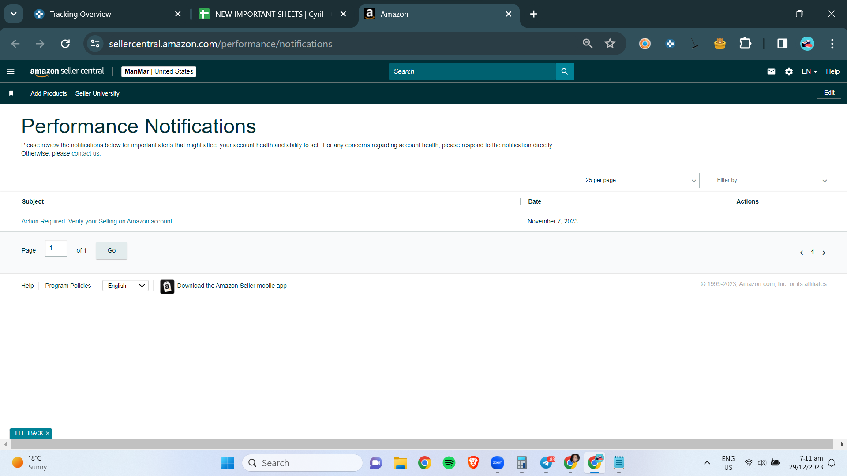Open the Help link in the footer
The image size is (847, 476).
(27, 286)
